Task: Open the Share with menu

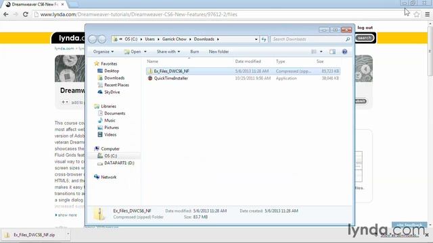Action: (x=168, y=51)
